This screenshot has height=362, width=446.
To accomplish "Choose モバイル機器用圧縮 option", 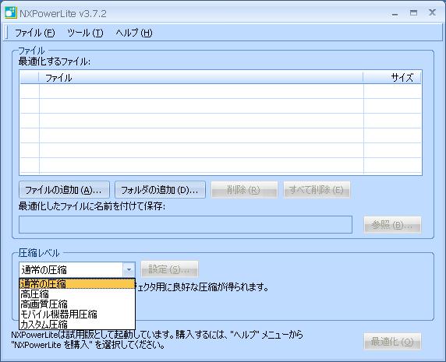I will point(77,315).
